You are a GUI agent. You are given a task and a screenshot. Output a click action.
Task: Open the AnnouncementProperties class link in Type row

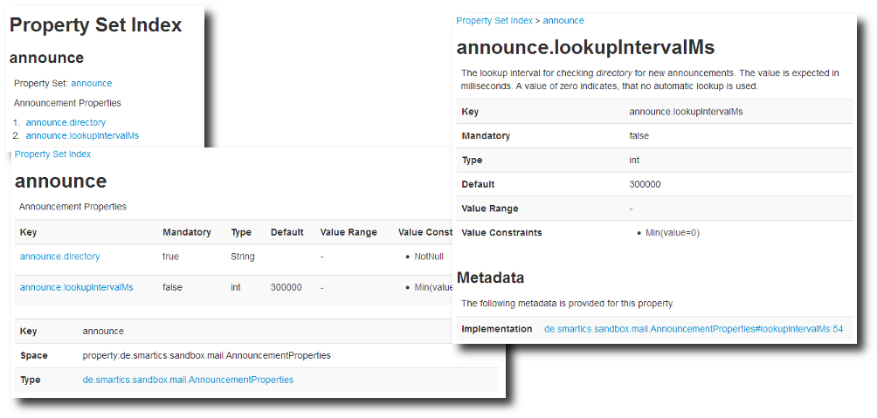188,380
